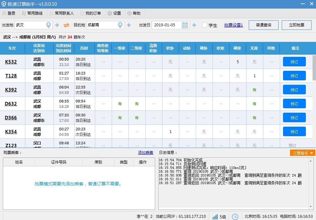The image size is (316, 220).
Task: Click 预订 button for train K532
Action: pos(294,62)
